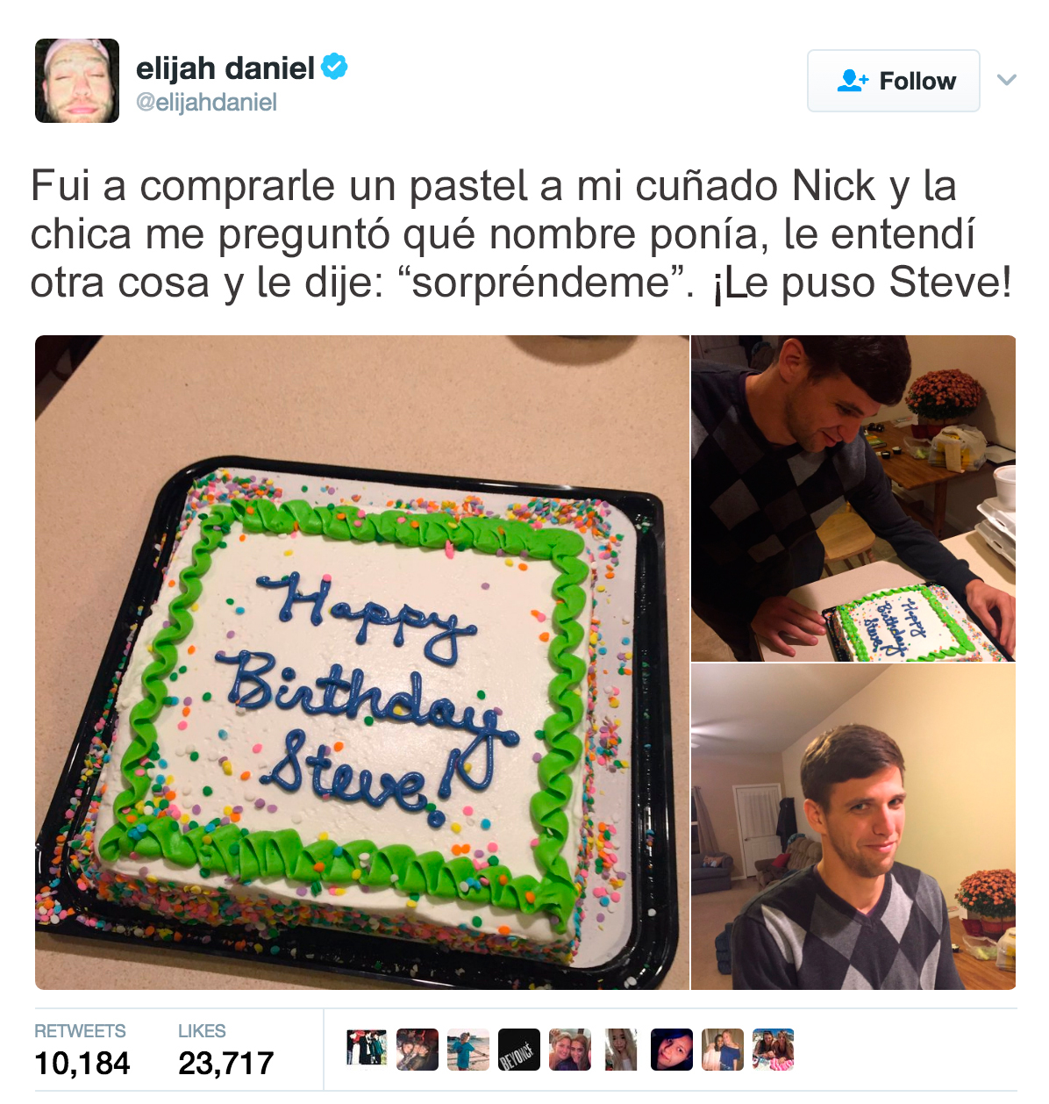Click the second liker avatar thumbnail
Image resolution: width=1049 pixels, height=1104 pixels.
[x=417, y=1050]
